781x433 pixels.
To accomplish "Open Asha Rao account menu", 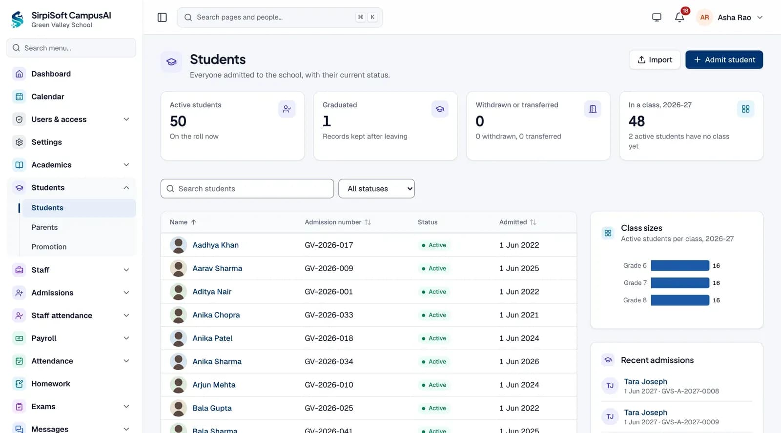I will tap(730, 18).
